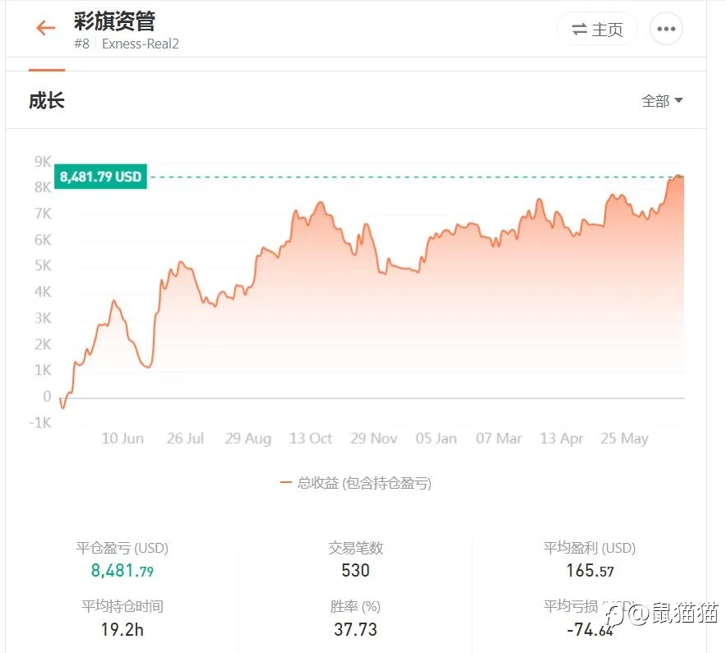This screenshot has height=653, width=726.
Task: Click the 平均盈利 165.57 statistic
Action: 590,570
